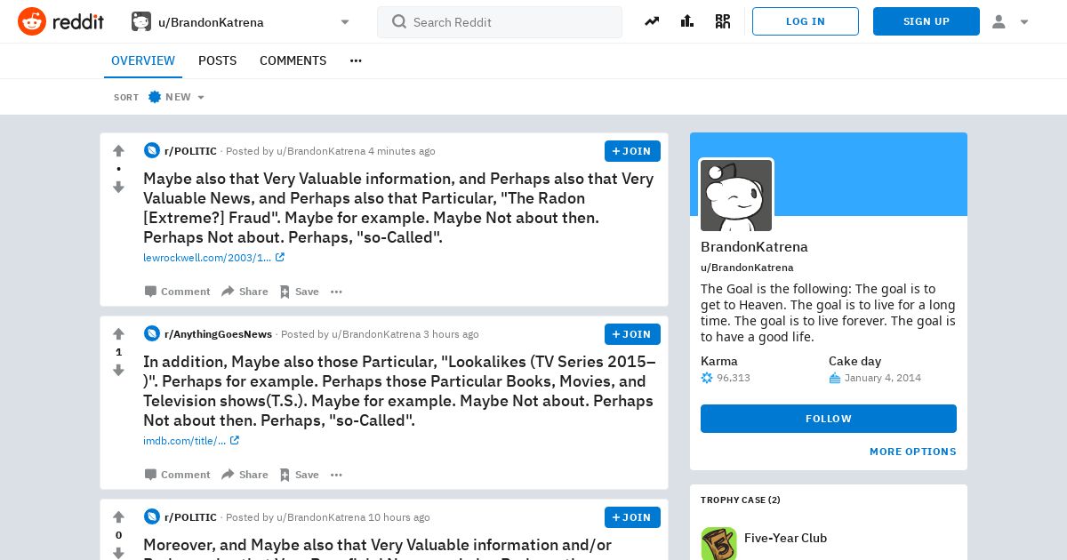Downvote the Radon Fraud post
This screenshot has height=560, width=1067.
click(x=118, y=187)
